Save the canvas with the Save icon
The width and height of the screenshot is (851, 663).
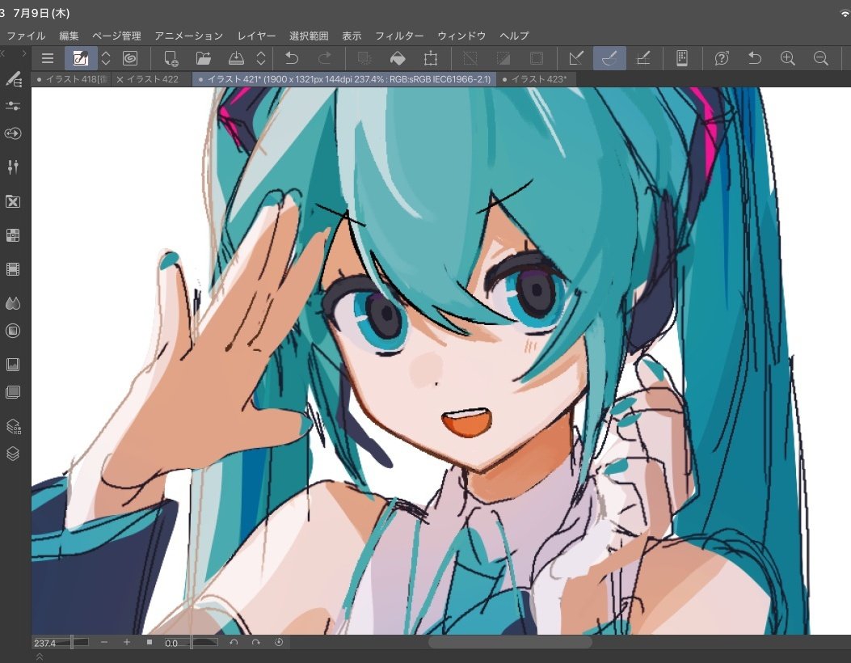click(236, 58)
